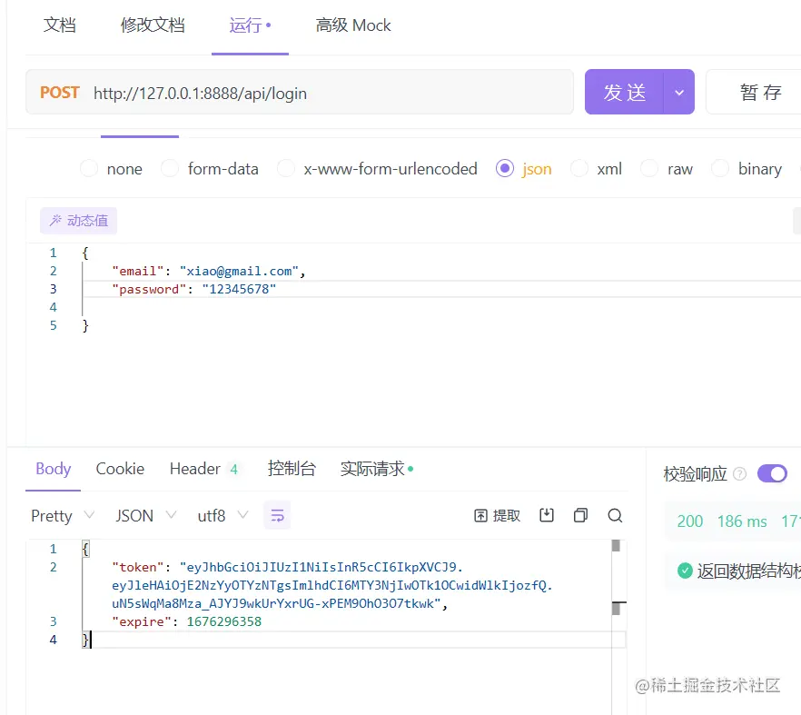Expand the Pretty format dropdown
Viewport: 801px width, 715px height.
[x=63, y=515]
